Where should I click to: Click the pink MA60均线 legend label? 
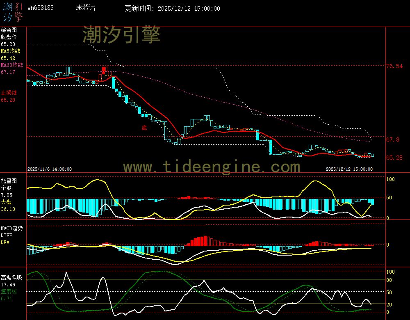point(11,65)
